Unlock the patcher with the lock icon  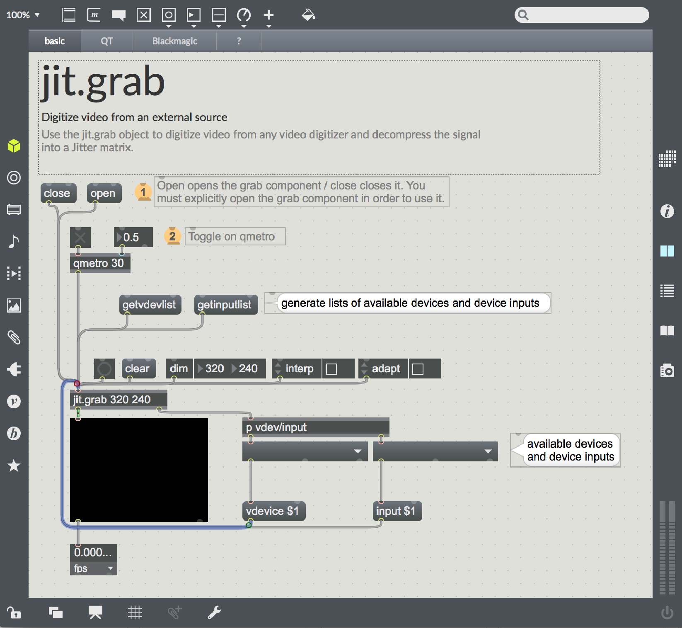click(14, 612)
